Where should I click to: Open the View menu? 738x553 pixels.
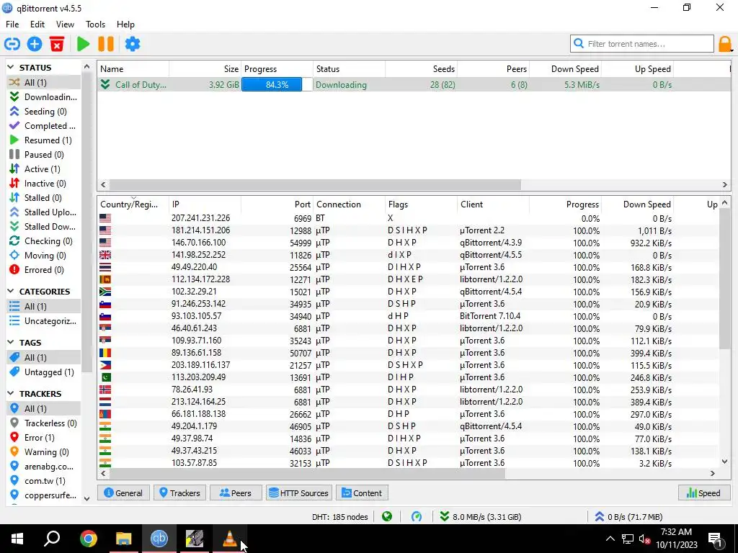point(65,24)
